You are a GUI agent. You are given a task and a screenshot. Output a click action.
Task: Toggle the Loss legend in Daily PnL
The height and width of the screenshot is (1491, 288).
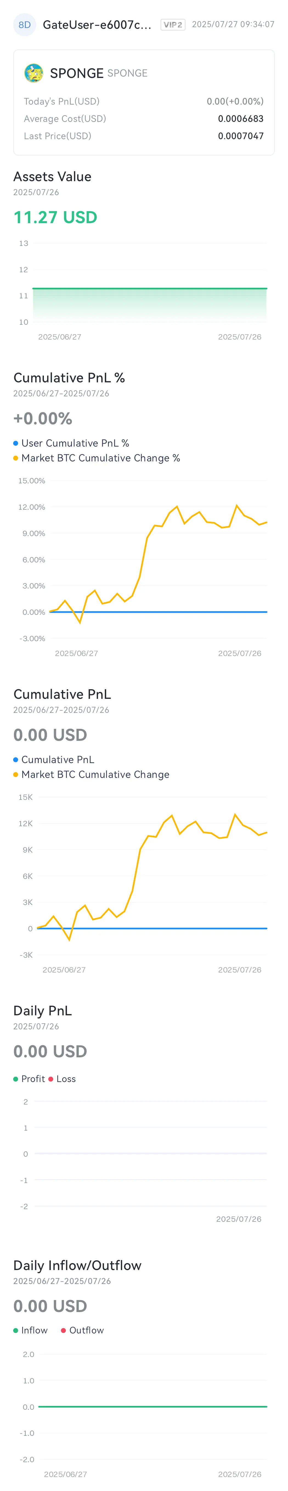click(x=62, y=1079)
